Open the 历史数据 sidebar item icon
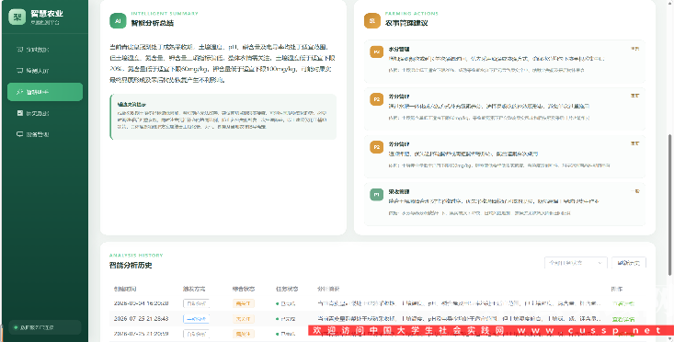This screenshot has width=674, height=342. [x=20, y=113]
